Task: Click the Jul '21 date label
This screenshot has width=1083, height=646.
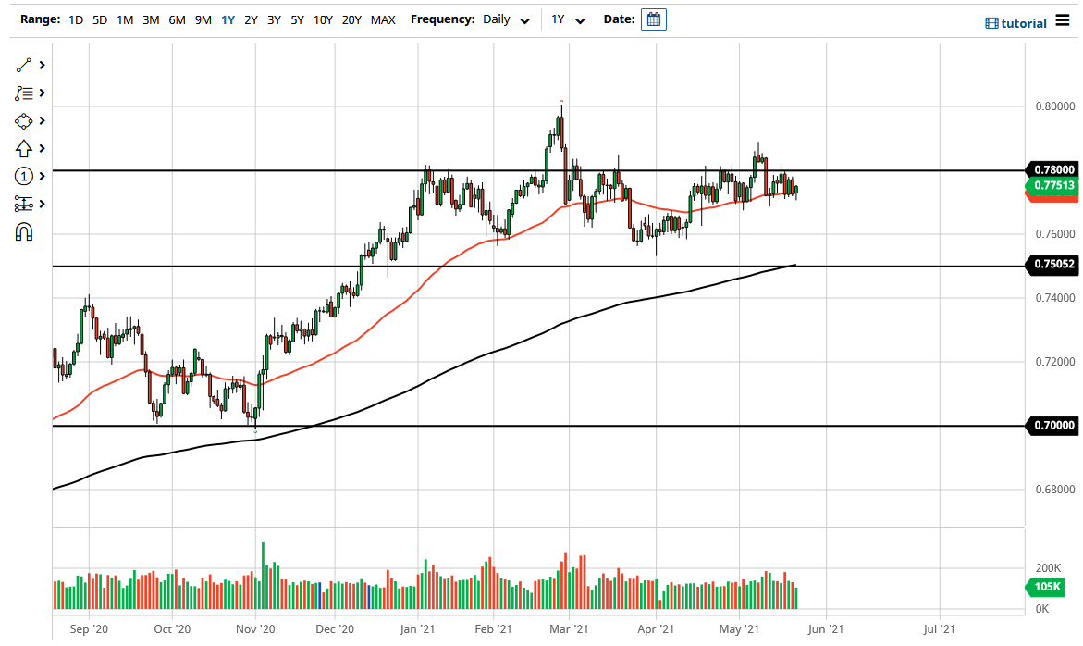Action: 940,629
